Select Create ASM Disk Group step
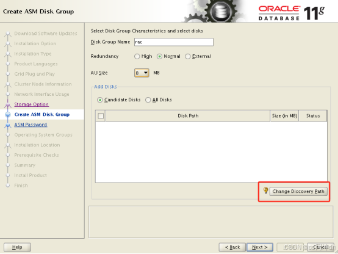 pos(42,115)
